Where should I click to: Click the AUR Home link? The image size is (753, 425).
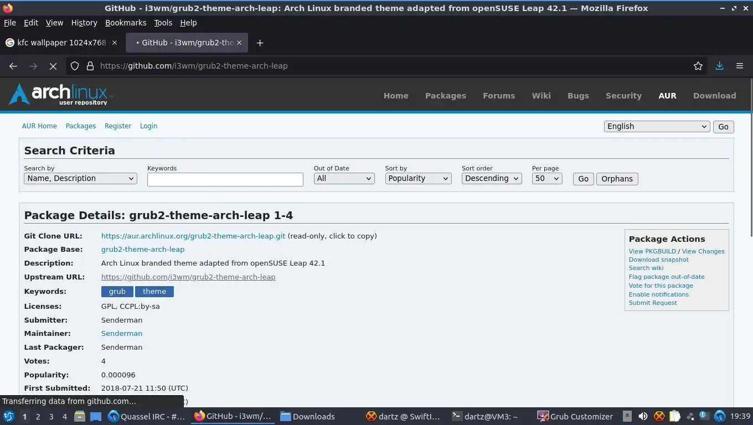pos(39,126)
